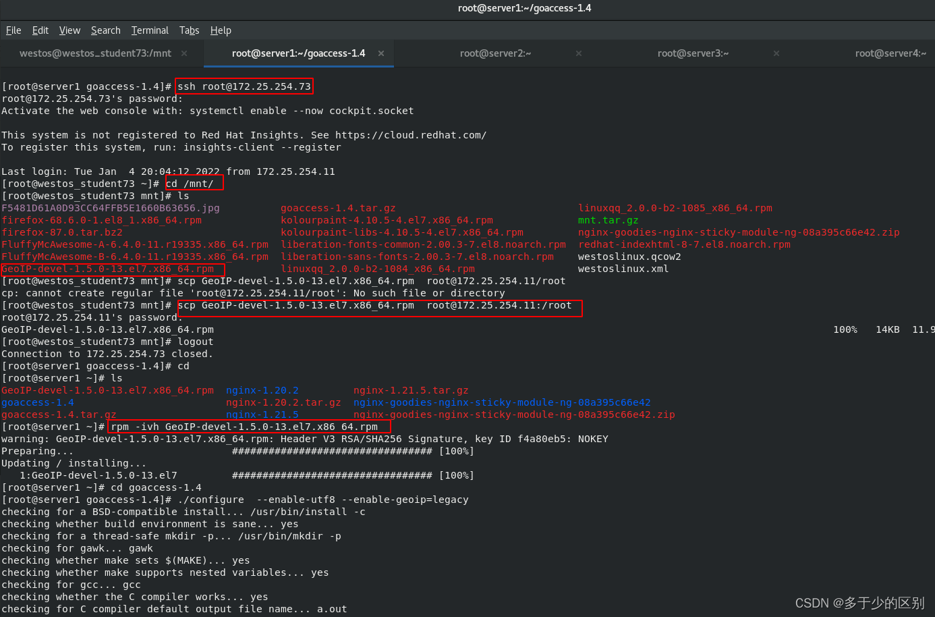This screenshot has height=617, width=935.
Task: Click the nginx-1.20.2 directory name
Action: (x=262, y=390)
